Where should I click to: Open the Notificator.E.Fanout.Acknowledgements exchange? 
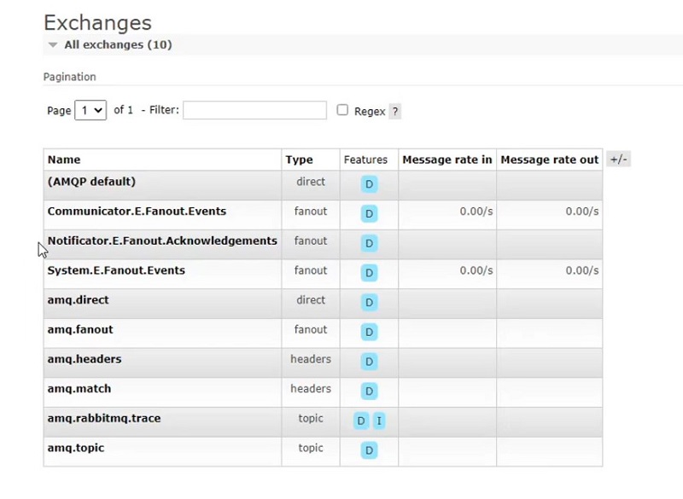(x=162, y=241)
